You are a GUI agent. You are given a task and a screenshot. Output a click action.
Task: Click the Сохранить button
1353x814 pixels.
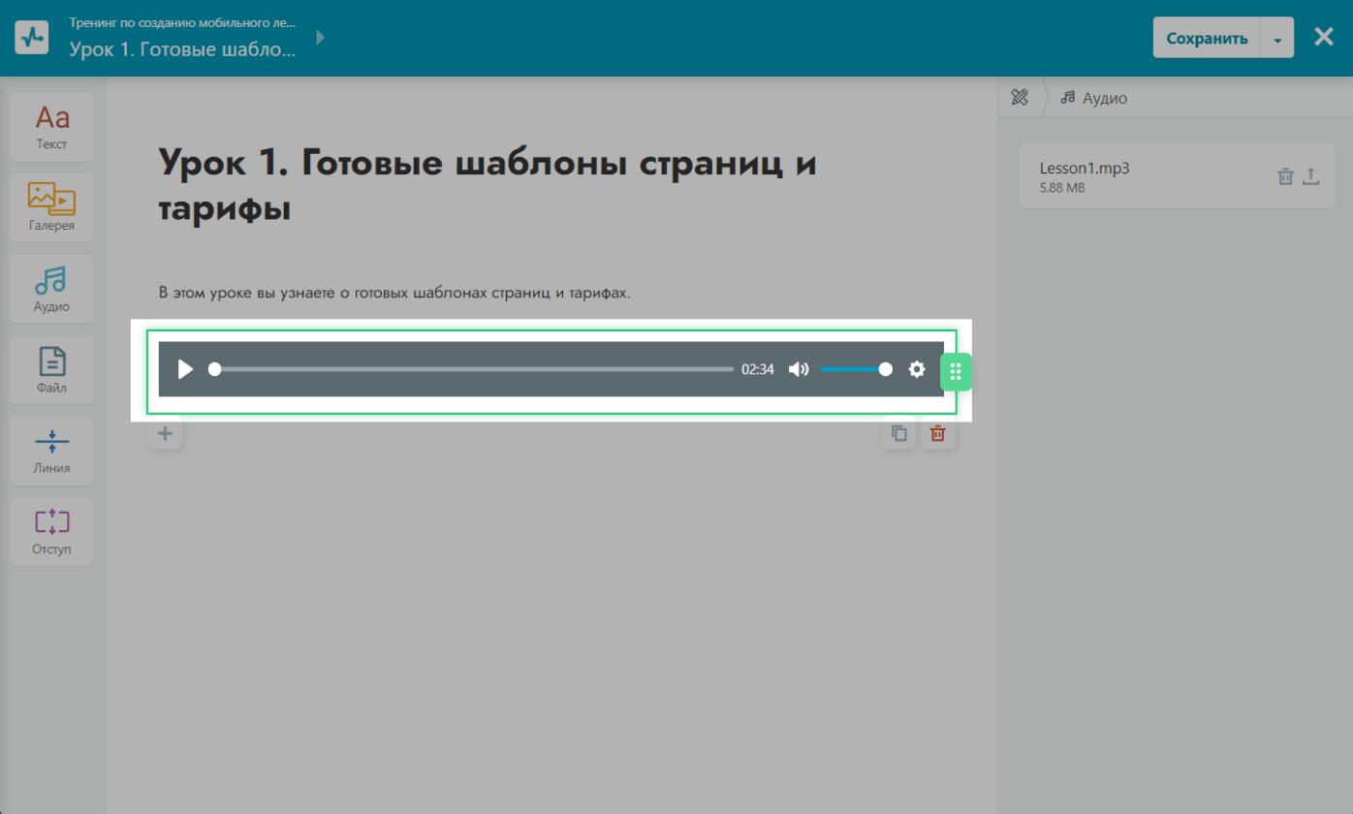(1207, 39)
